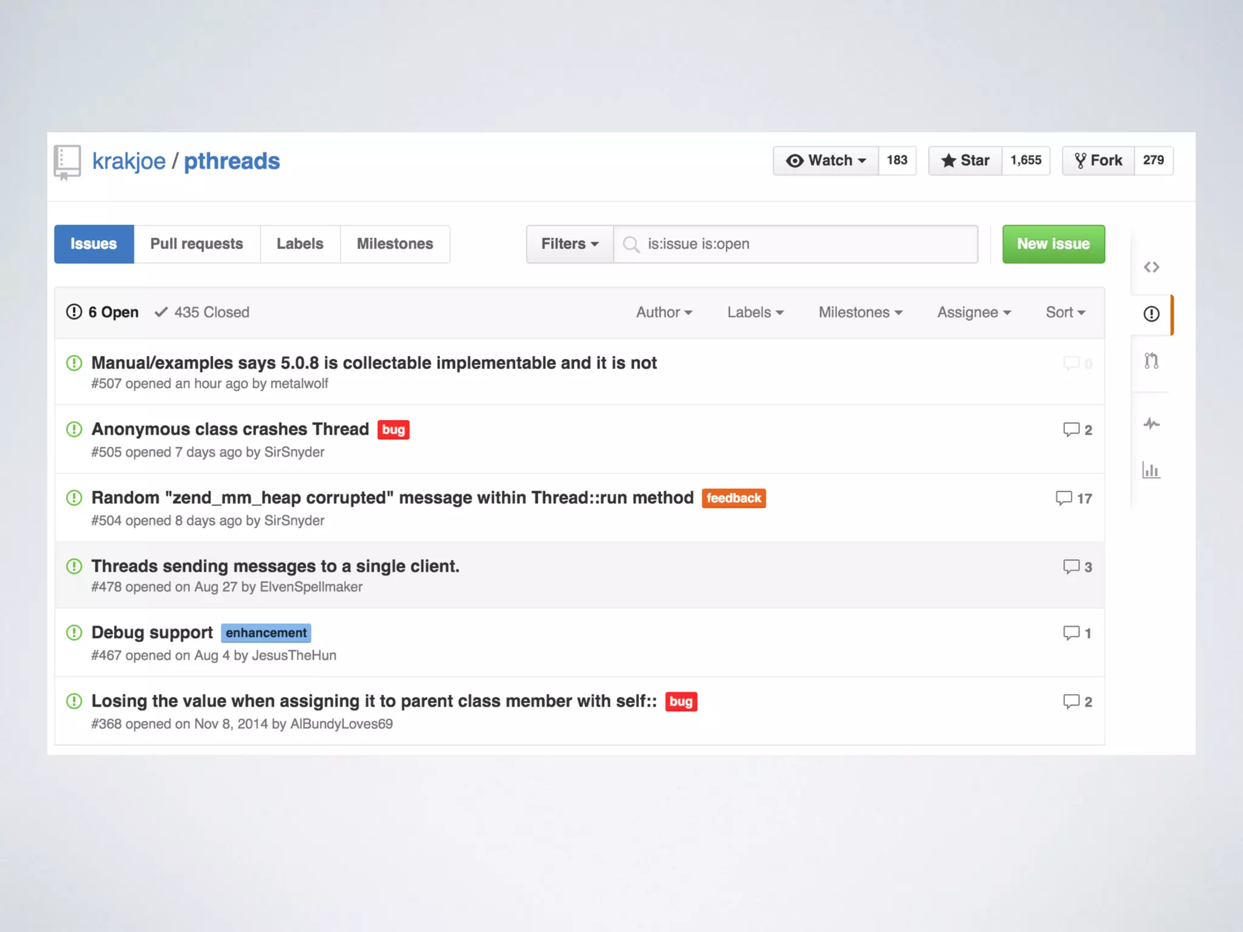Go to krakjoe user profile
This screenshot has width=1243, height=932.
129,161
